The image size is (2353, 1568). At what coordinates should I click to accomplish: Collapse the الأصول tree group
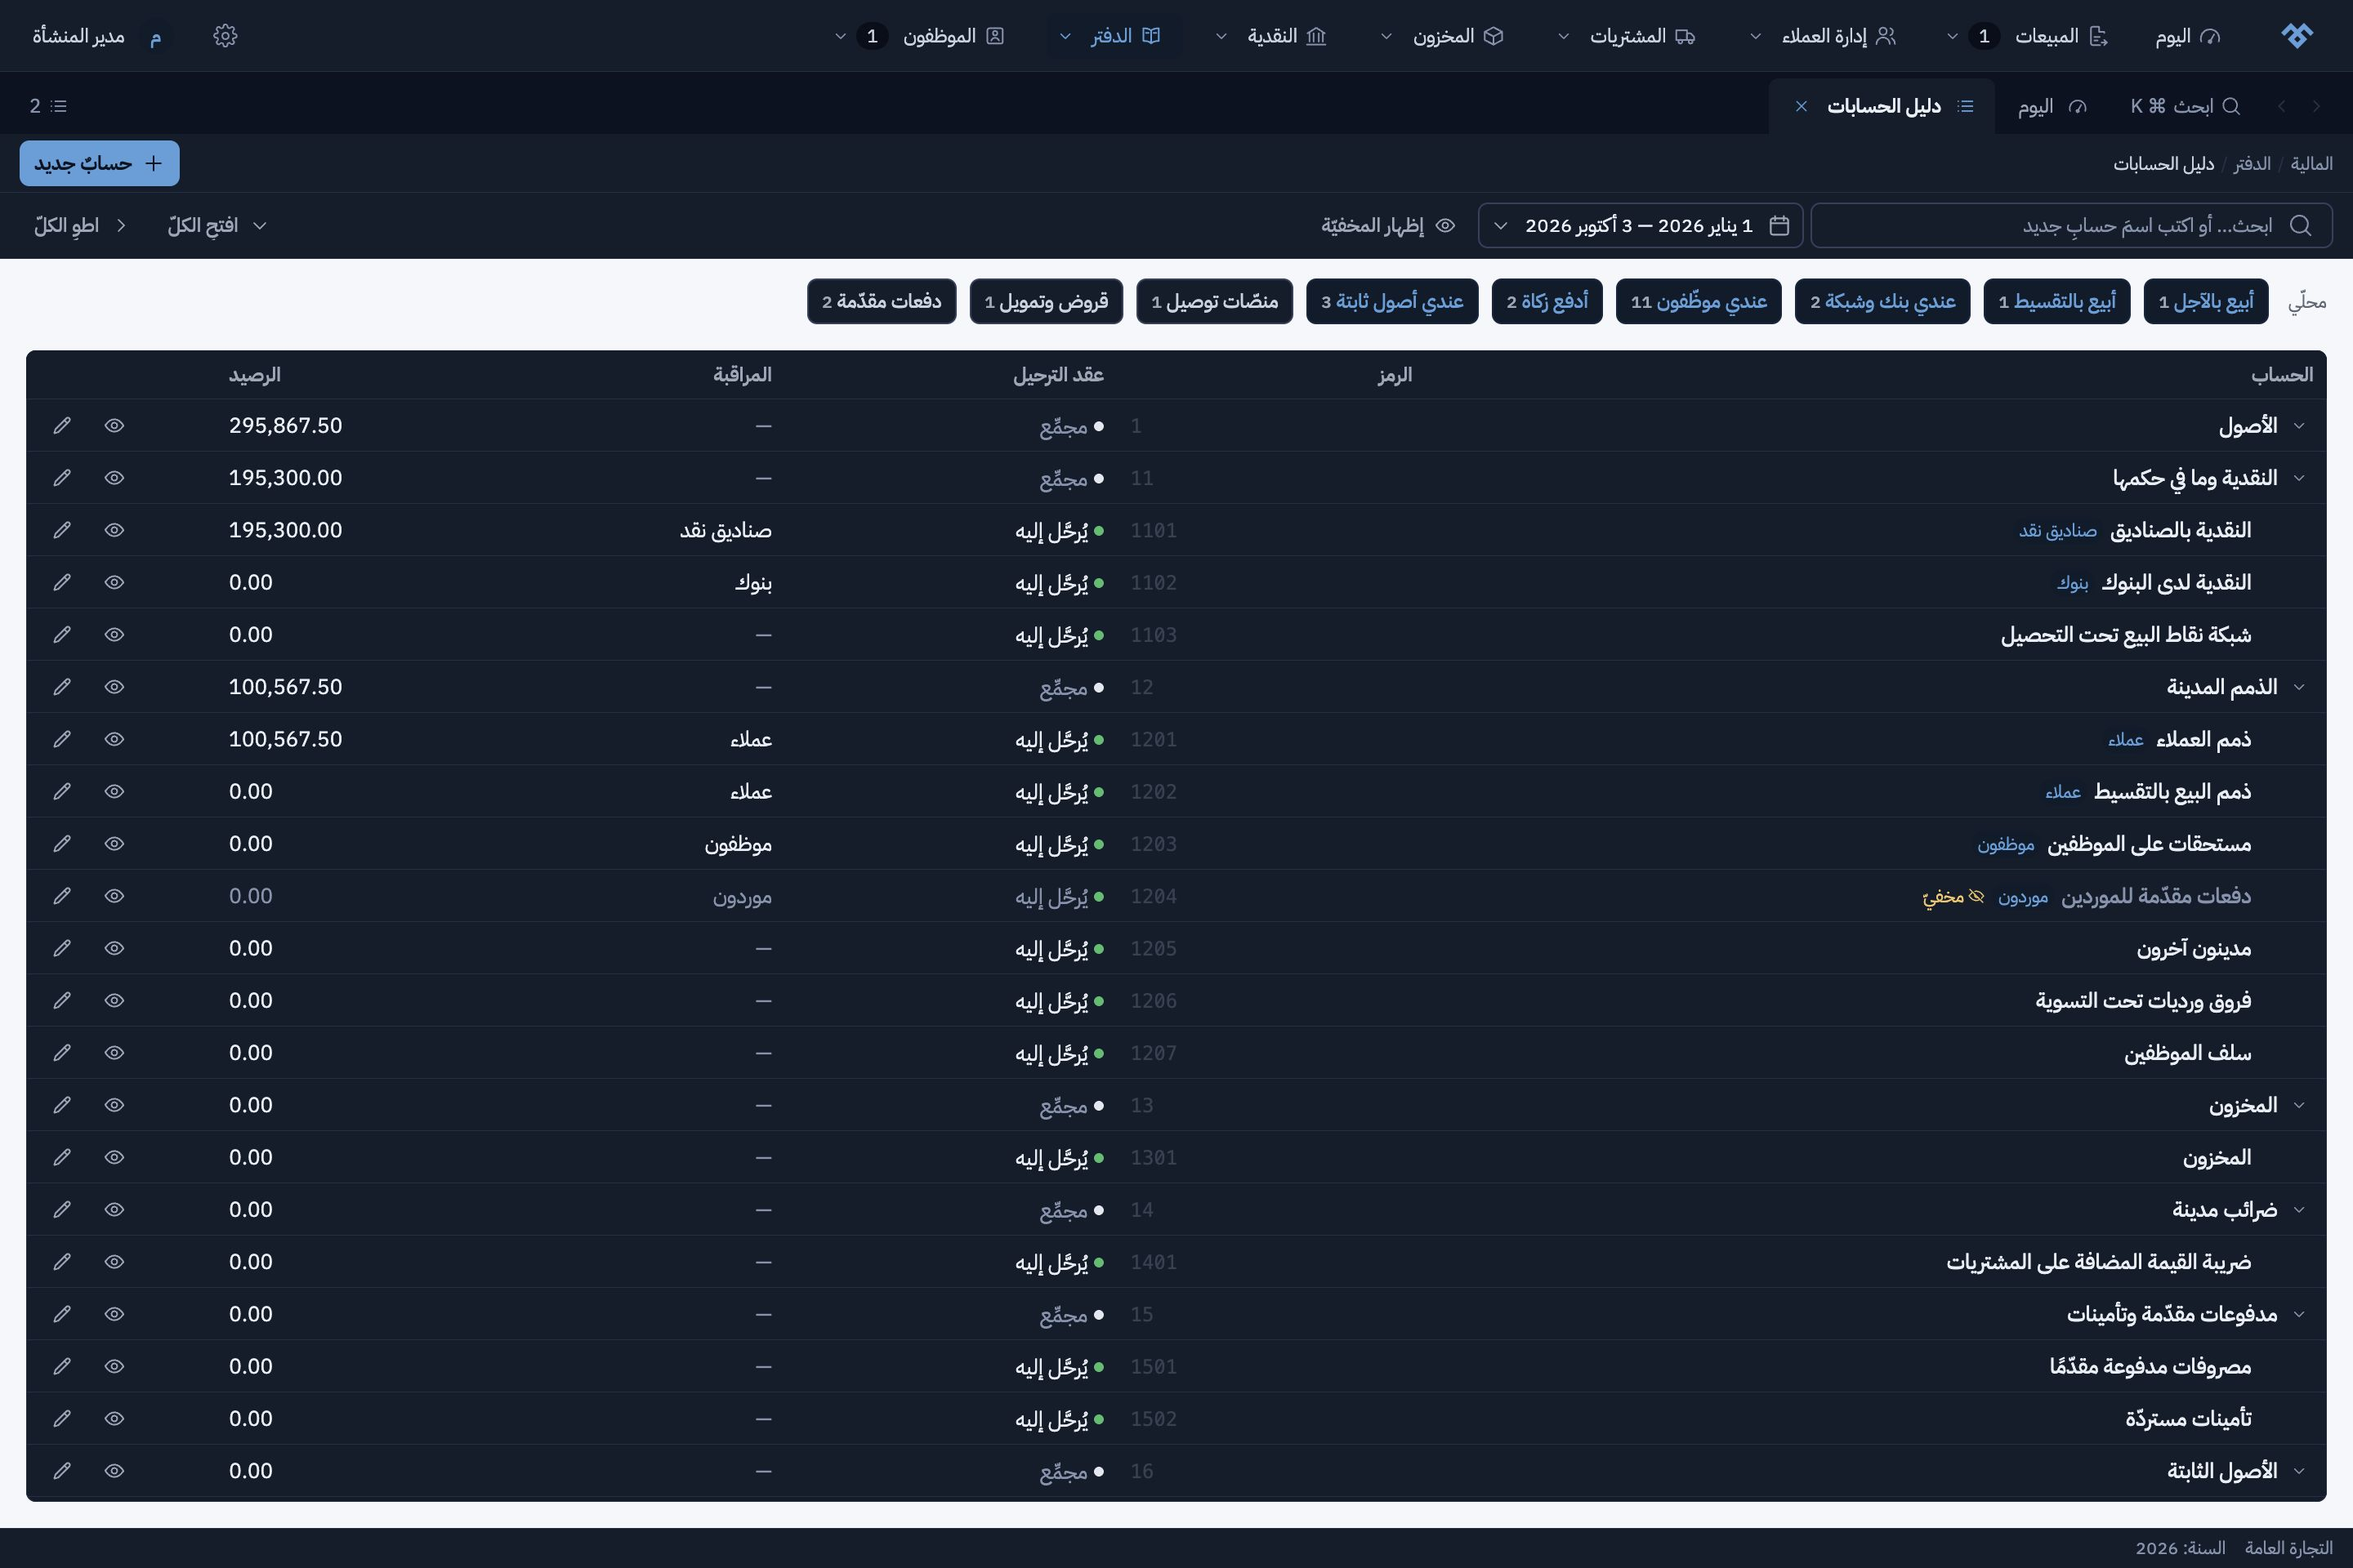2299,425
